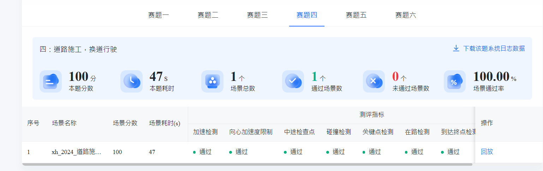Click the score icon beside 本题分数
Viewport: 543px width, 171px height.
(x=50, y=81)
